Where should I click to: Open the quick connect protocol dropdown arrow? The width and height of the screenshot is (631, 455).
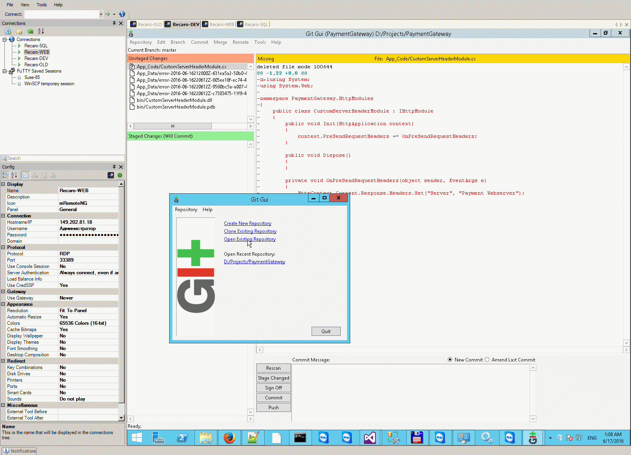(114, 14)
